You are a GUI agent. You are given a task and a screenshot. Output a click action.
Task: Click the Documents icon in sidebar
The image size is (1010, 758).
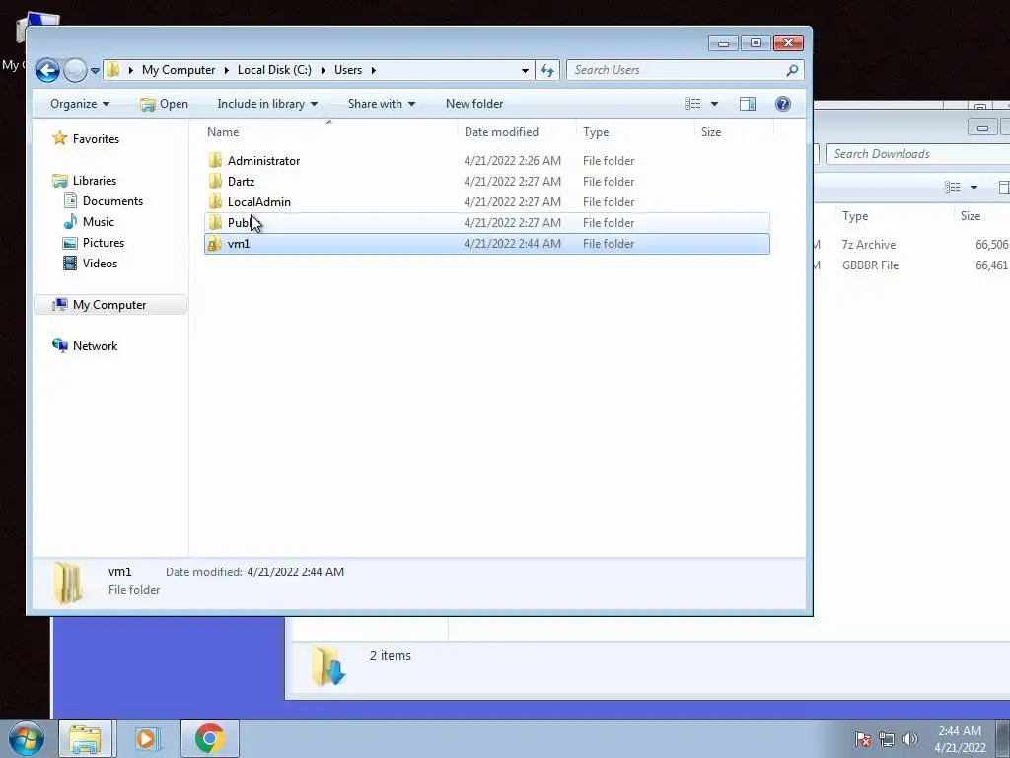[x=70, y=201]
